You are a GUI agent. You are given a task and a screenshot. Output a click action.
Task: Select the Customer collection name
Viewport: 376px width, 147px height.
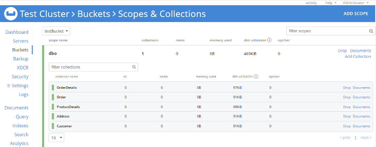point(64,126)
